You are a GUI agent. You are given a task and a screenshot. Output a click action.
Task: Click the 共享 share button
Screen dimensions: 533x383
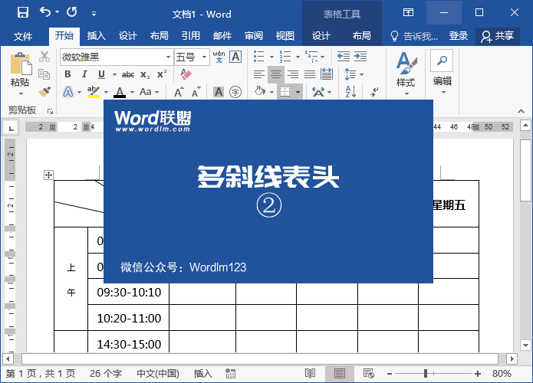(x=498, y=36)
